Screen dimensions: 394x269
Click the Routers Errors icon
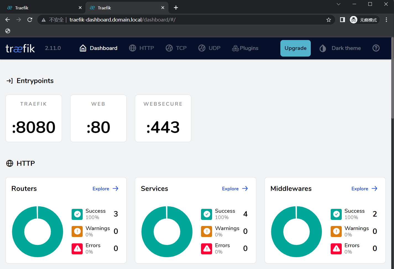coord(77,249)
